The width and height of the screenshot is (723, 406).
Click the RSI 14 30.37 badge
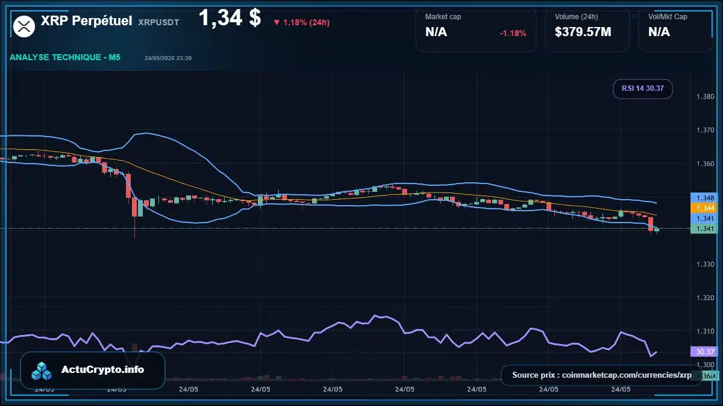[x=642, y=89]
